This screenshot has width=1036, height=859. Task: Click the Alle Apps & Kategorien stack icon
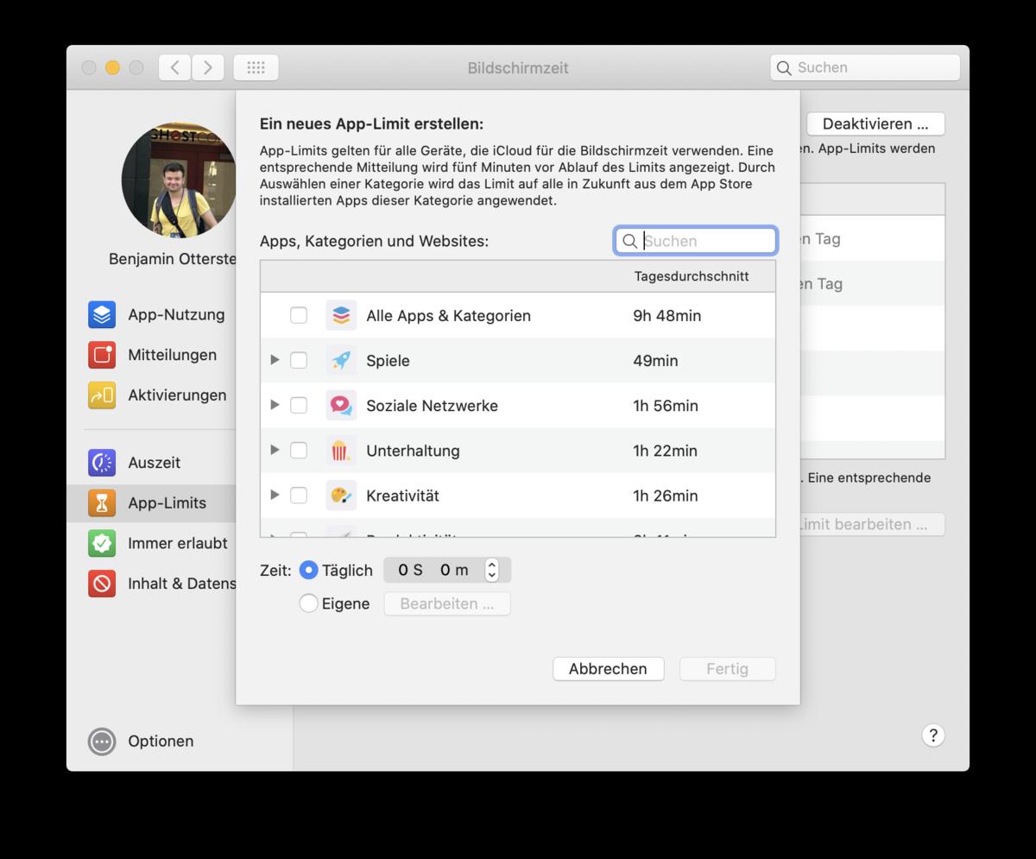click(x=341, y=315)
